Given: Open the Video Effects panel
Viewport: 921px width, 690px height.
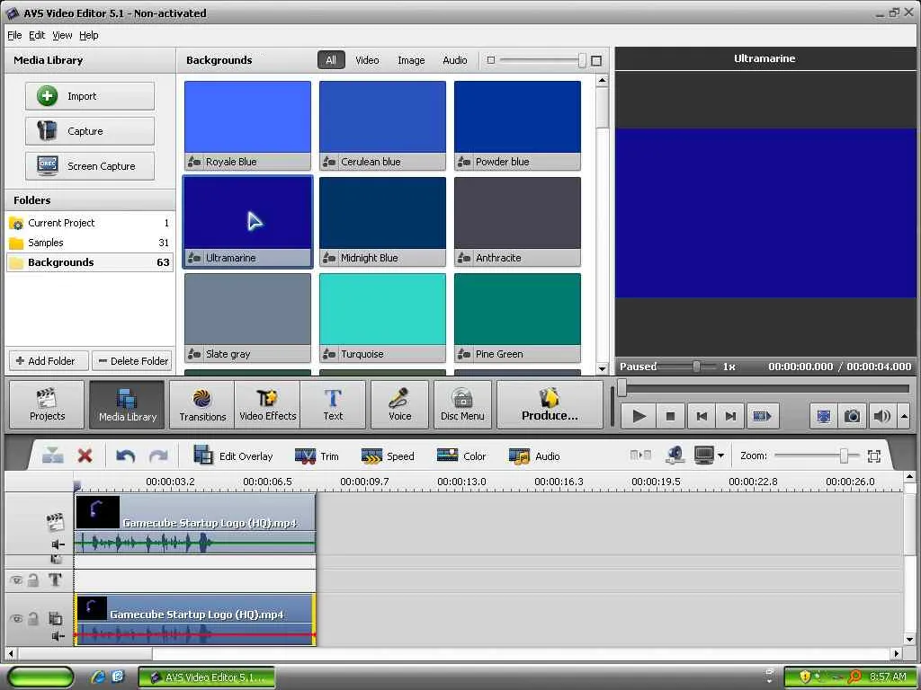Looking at the screenshot, I should tap(267, 404).
